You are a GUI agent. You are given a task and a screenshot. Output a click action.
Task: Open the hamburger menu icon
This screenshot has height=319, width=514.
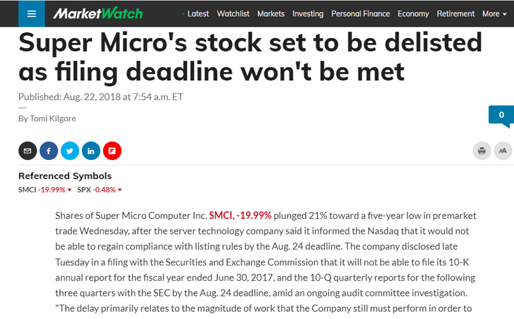31,14
